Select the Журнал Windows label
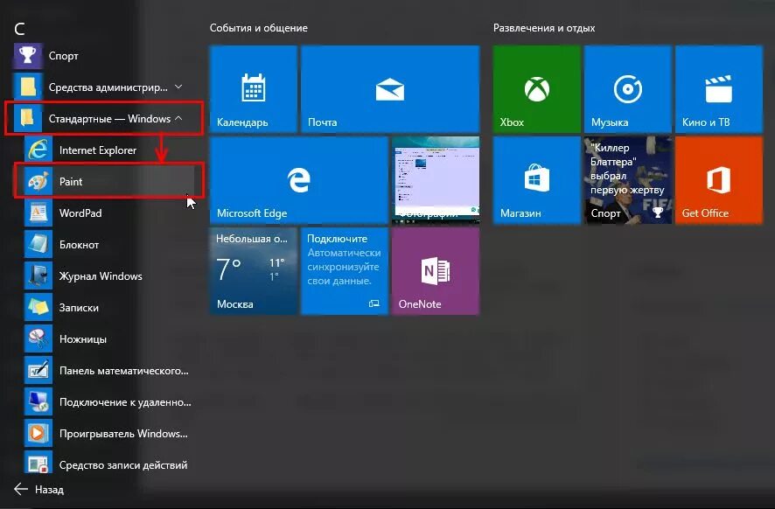The height and width of the screenshot is (509, 775). click(x=101, y=276)
